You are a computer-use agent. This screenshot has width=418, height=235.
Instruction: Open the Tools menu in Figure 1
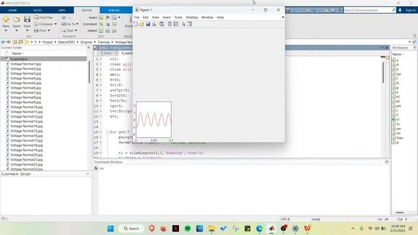pos(178,18)
